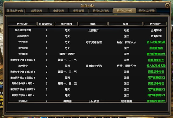Click the 特权执行 column header

(x=155, y=24)
